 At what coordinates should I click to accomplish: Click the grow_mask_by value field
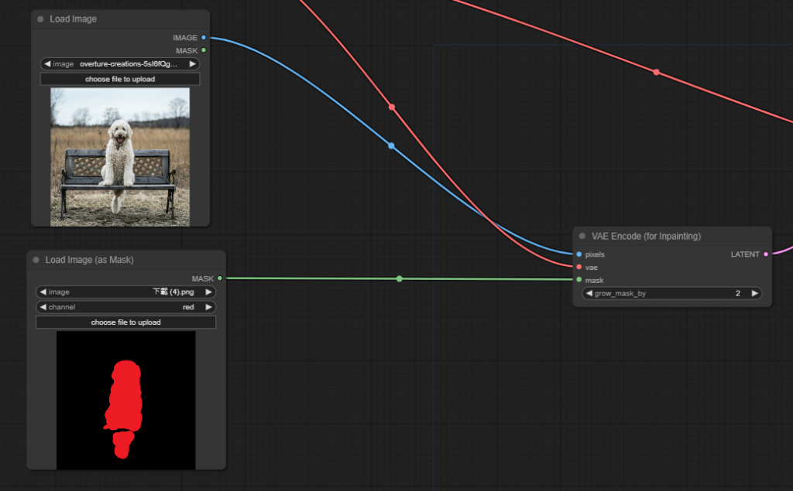click(x=672, y=294)
